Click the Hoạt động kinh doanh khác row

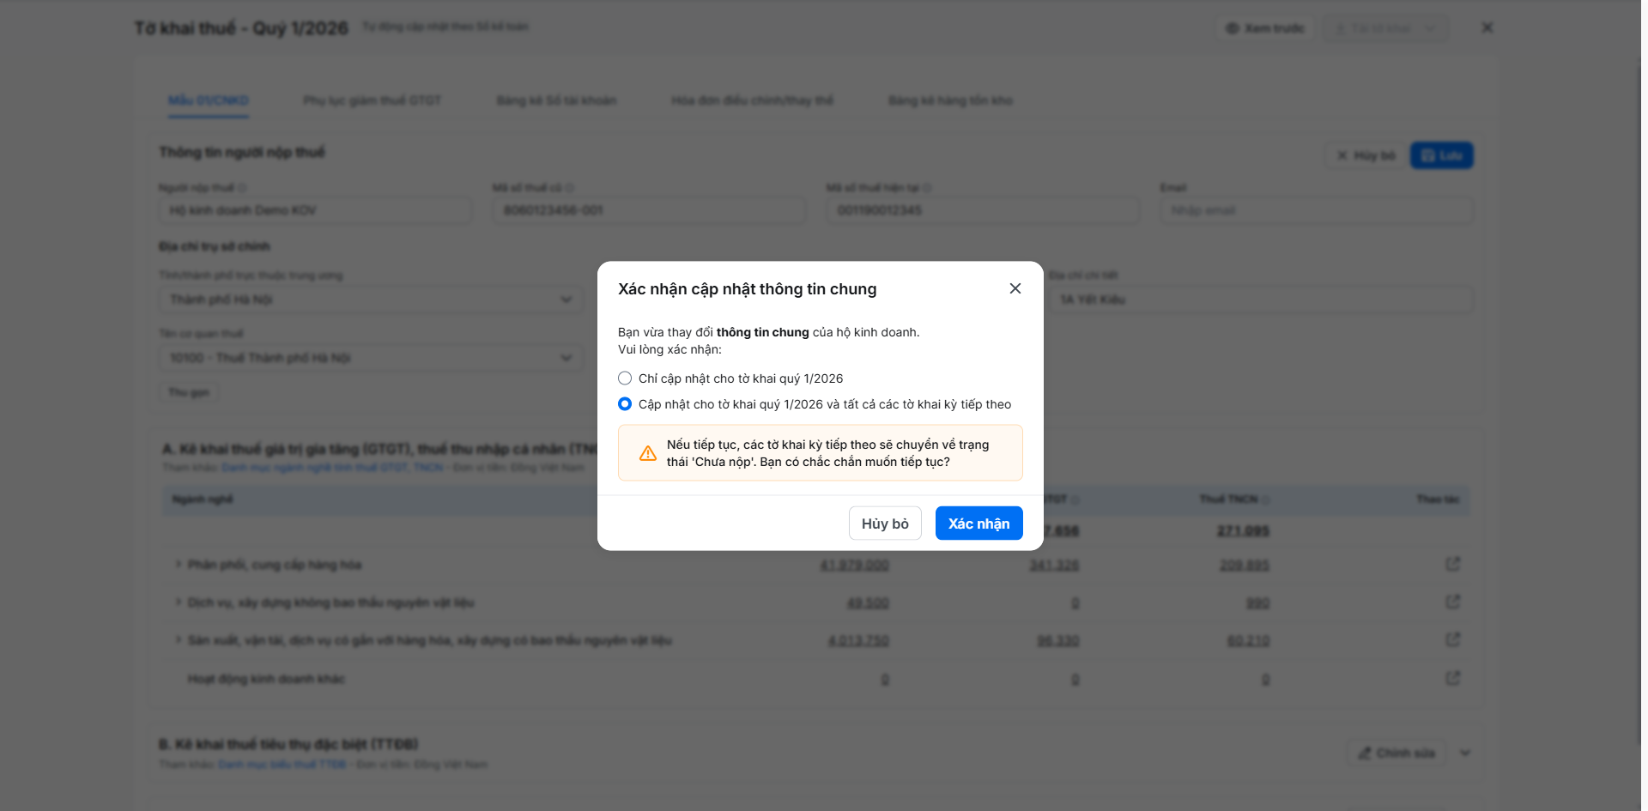(816, 679)
